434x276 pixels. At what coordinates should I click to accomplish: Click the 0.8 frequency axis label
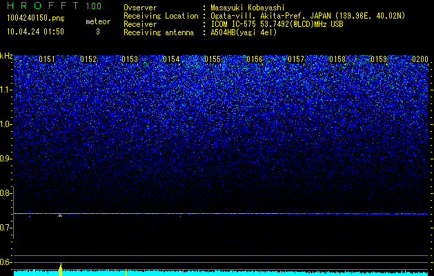6,193
